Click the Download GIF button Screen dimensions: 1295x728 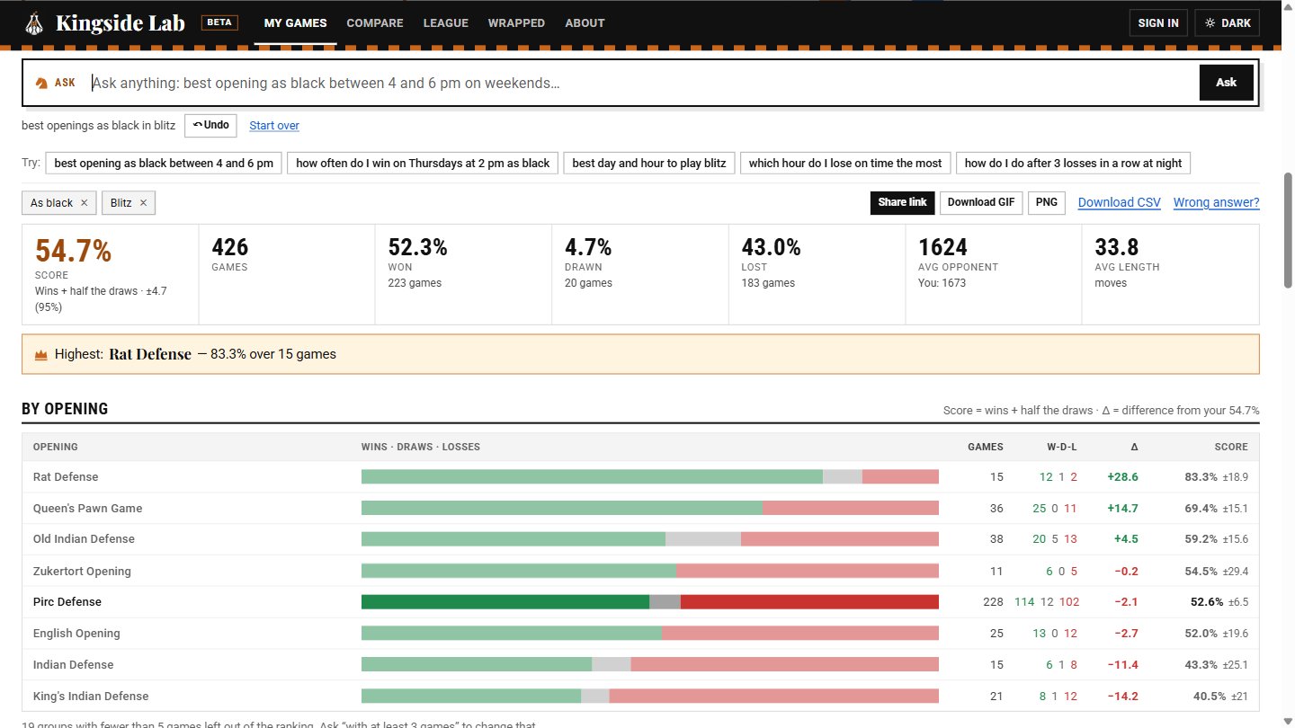click(981, 202)
